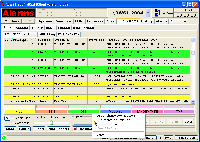This screenshot has width=200, height=142.
Task: Open the User Defined tab
Action: (x=83, y=28)
